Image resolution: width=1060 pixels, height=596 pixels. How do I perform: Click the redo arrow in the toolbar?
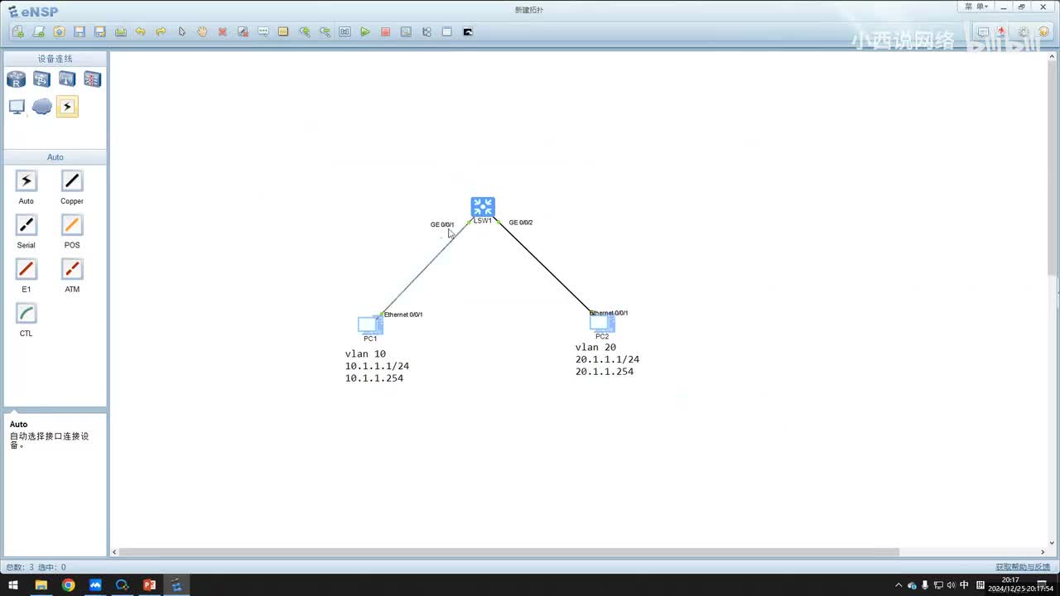coord(161,31)
